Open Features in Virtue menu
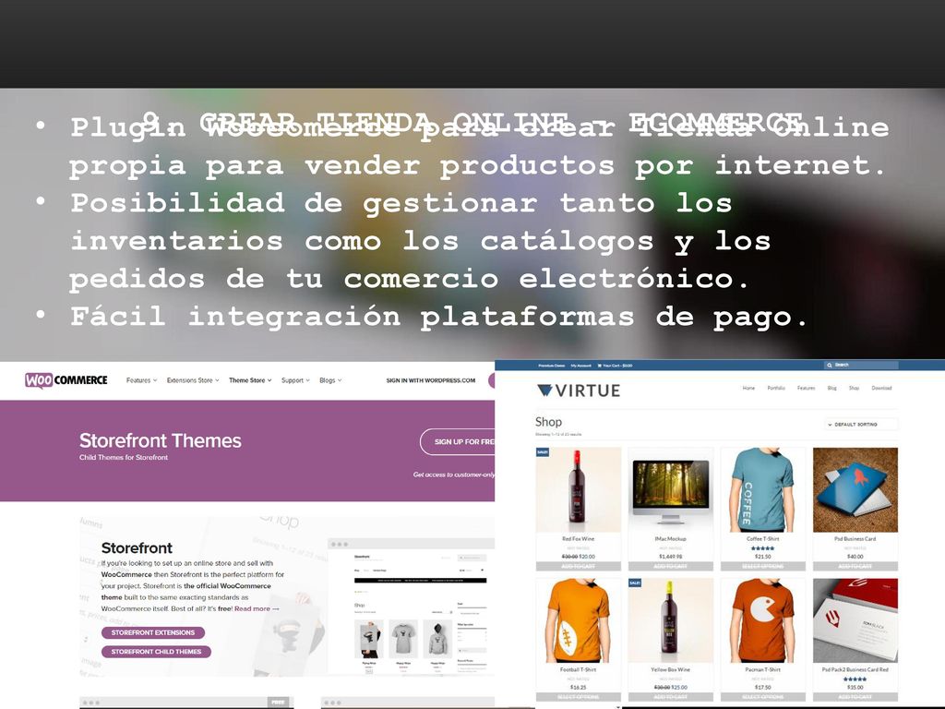 click(x=807, y=389)
